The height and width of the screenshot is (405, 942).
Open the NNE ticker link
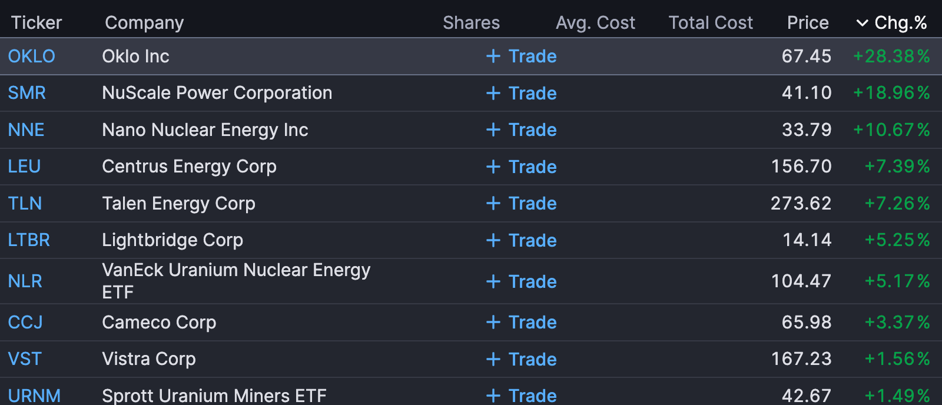(26, 130)
